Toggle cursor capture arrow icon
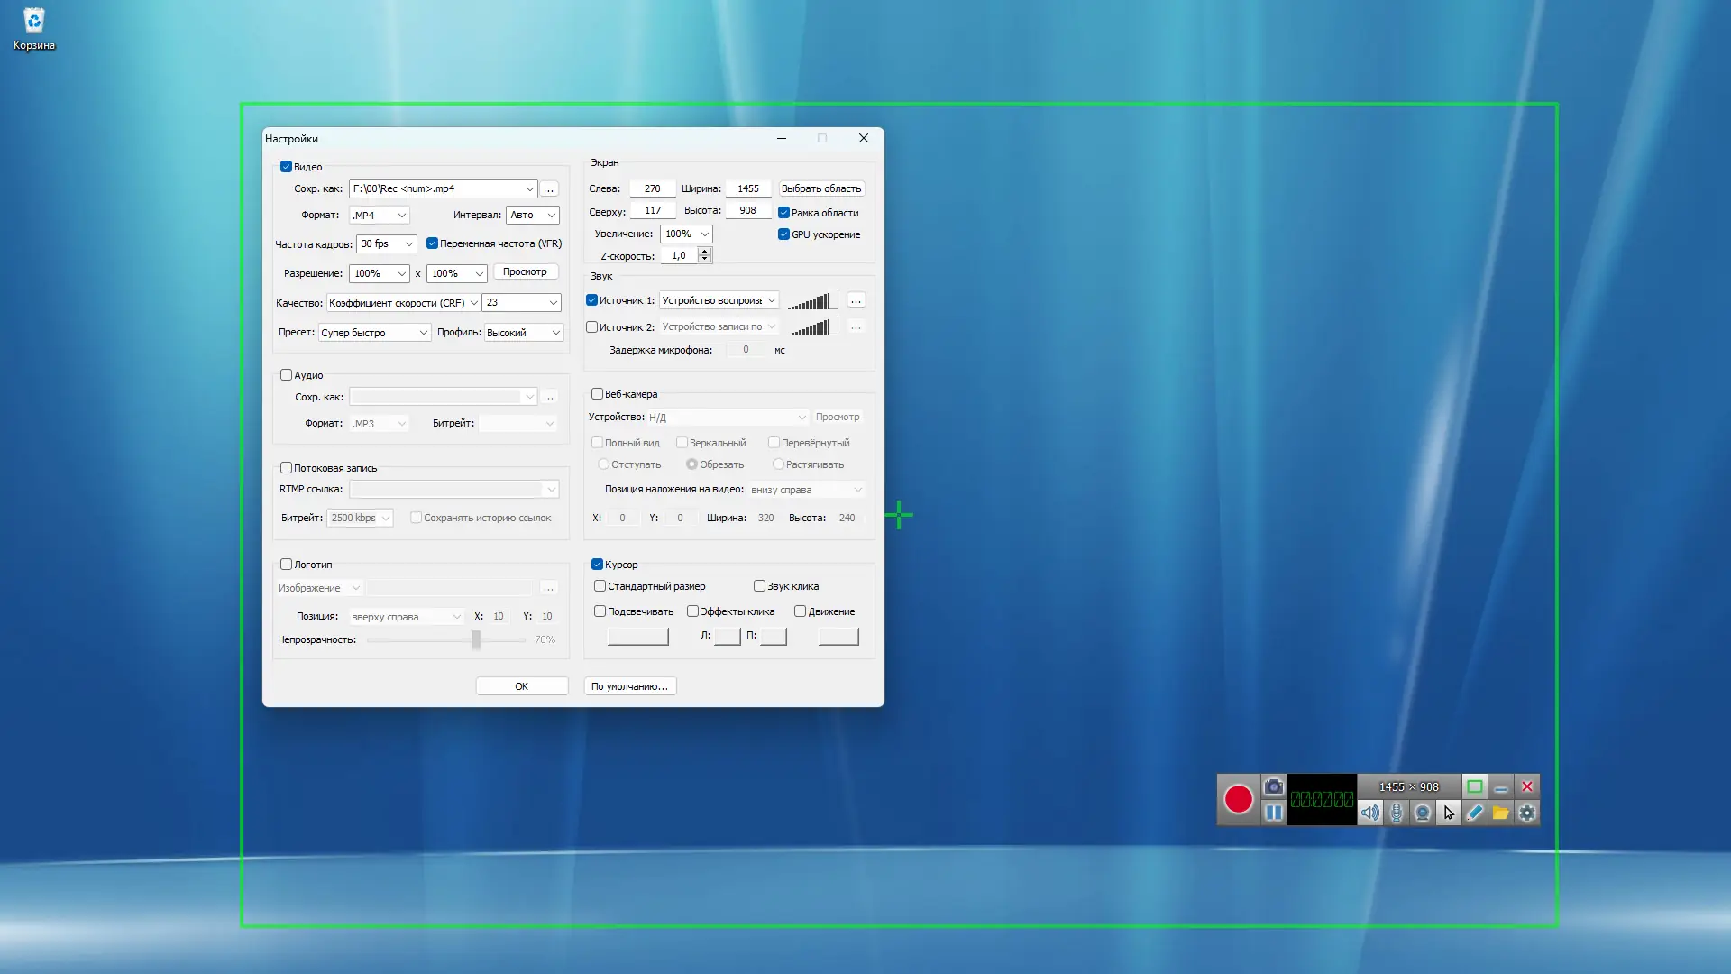The image size is (1731, 974). [x=1448, y=813]
